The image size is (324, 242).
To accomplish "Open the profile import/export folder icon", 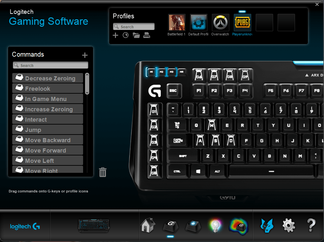I will [136, 35].
